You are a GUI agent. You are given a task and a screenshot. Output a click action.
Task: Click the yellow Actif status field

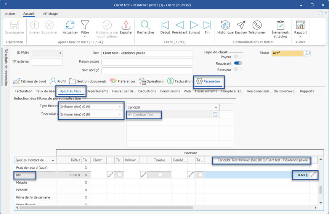(287, 53)
